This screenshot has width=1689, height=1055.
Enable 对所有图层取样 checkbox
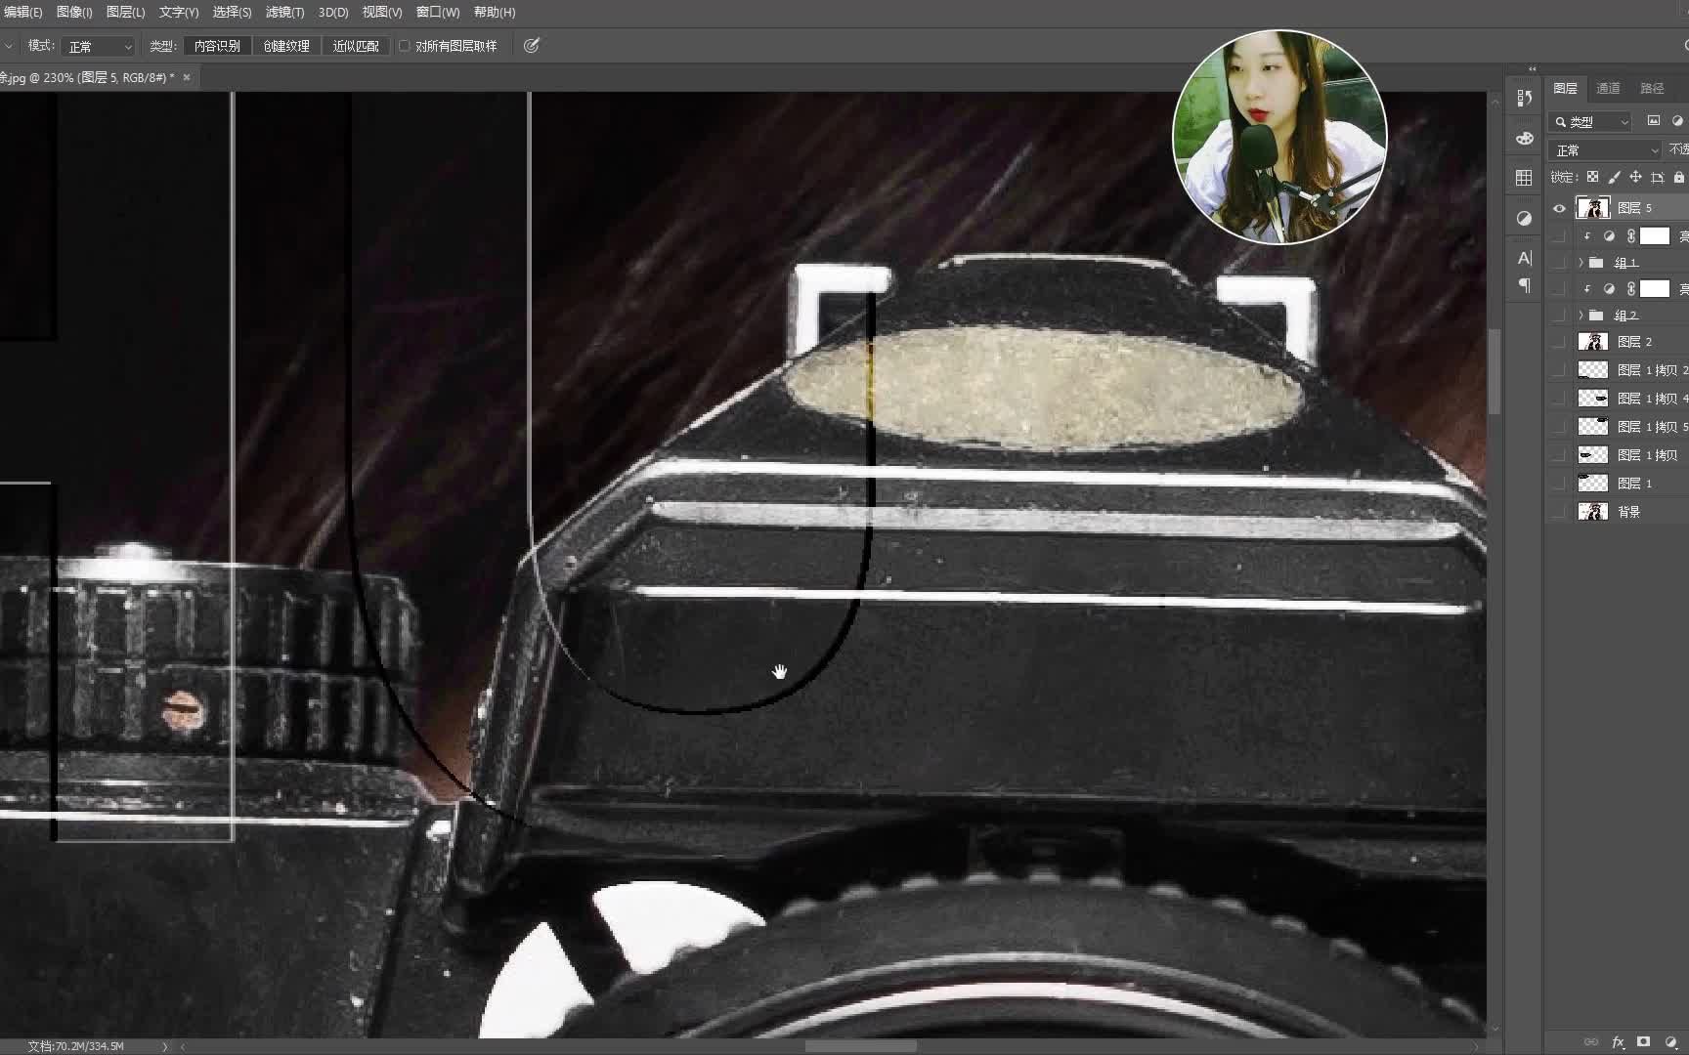404,45
